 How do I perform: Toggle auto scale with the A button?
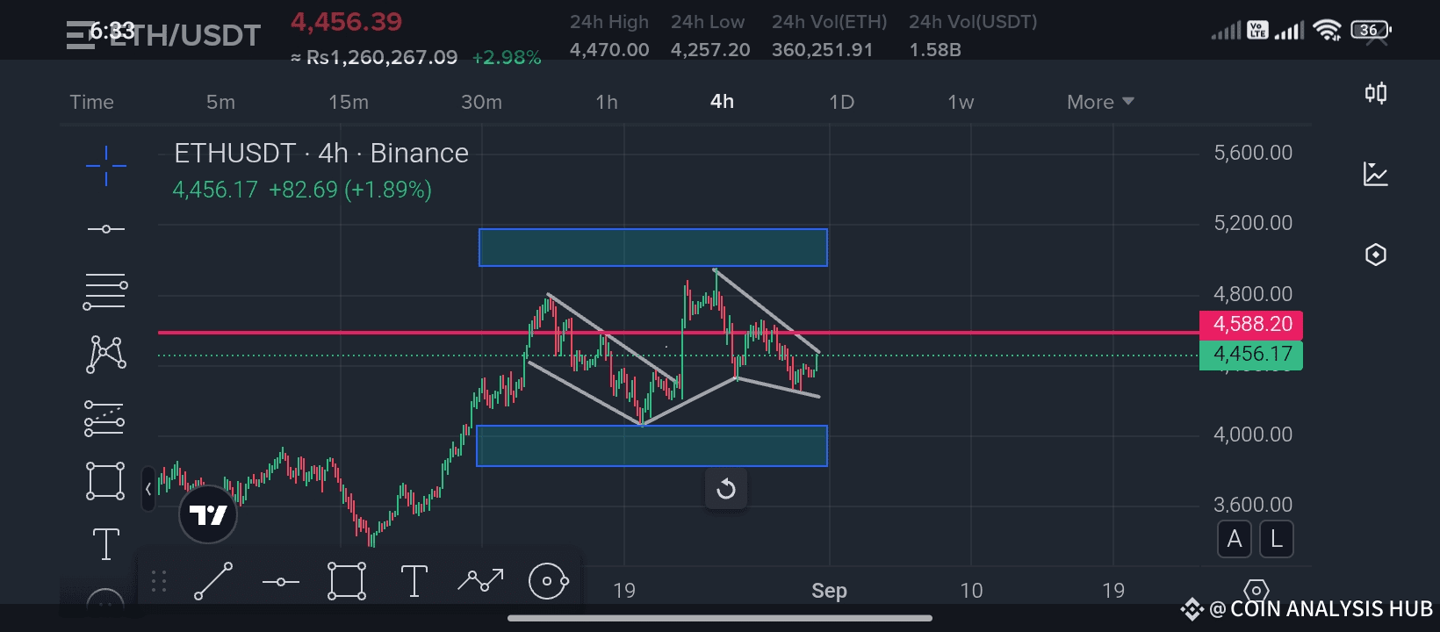click(1234, 539)
